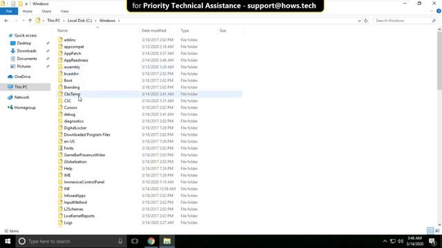Image resolution: width=442 pixels, height=248 pixels.
Task: Select the Cursors folder icon
Action: pos(60,107)
